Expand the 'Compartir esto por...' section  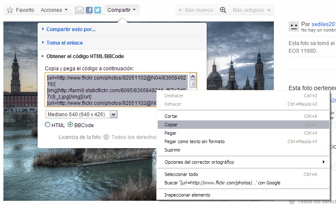coord(71,29)
